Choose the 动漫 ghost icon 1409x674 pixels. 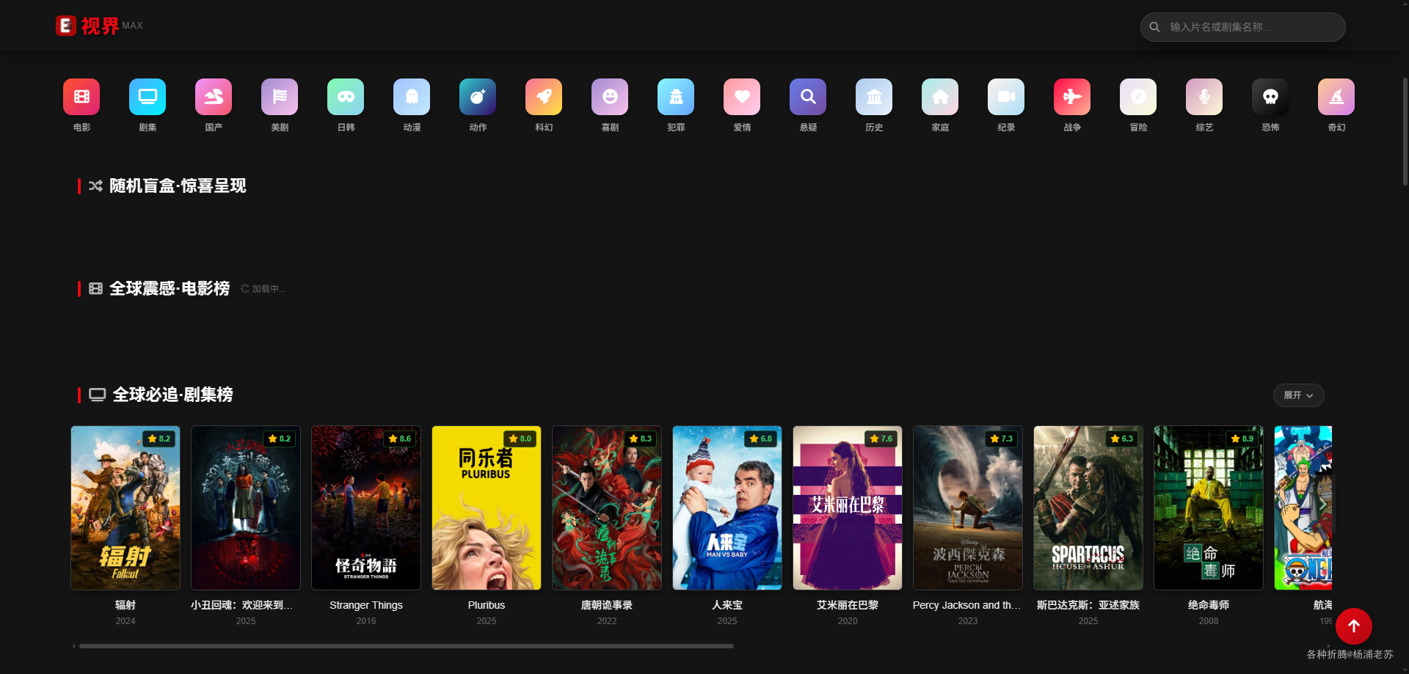[412, 97]
